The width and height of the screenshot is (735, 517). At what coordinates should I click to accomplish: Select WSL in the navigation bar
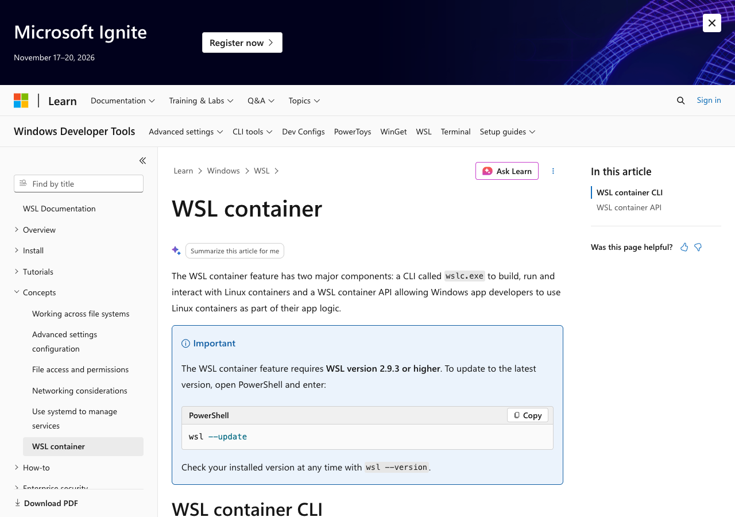click(424, 132)
